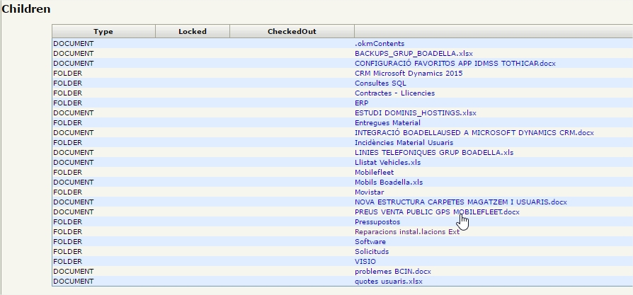Image resolution: width=633 pixels, height=295 pixels.
Task: Open INTEGRACIÓ BOADELLAUSED A MICROSOFT DYNAMICS document
Action: tap(474, 133)
